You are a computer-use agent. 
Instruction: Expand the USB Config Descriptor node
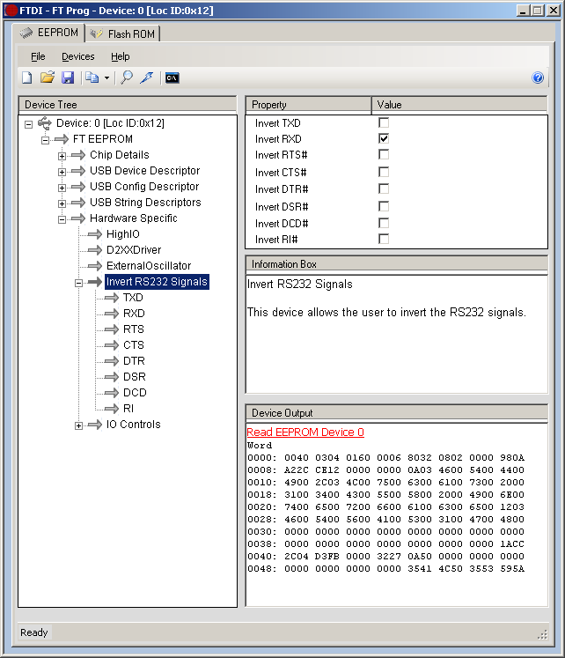tap(62, 188)
